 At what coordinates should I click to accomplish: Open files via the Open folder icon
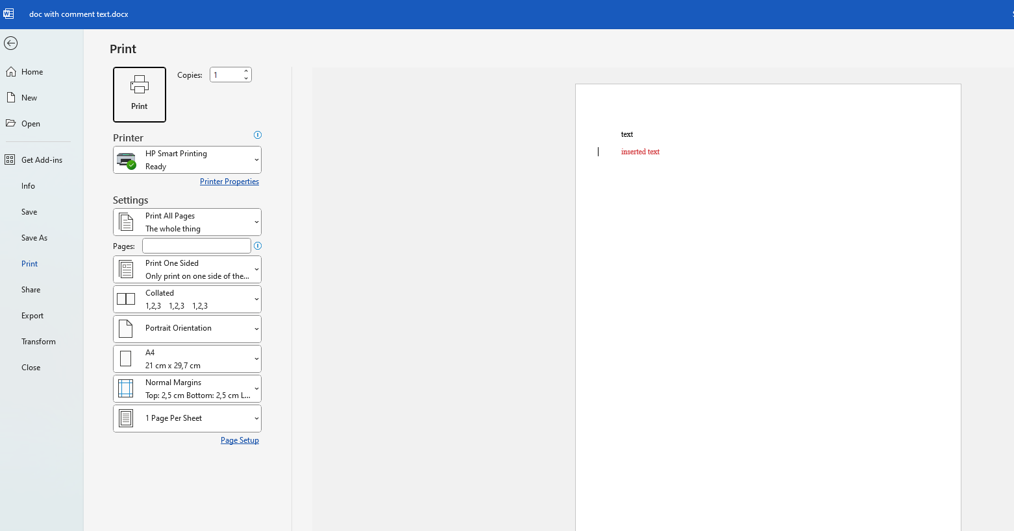coord(10,123)
